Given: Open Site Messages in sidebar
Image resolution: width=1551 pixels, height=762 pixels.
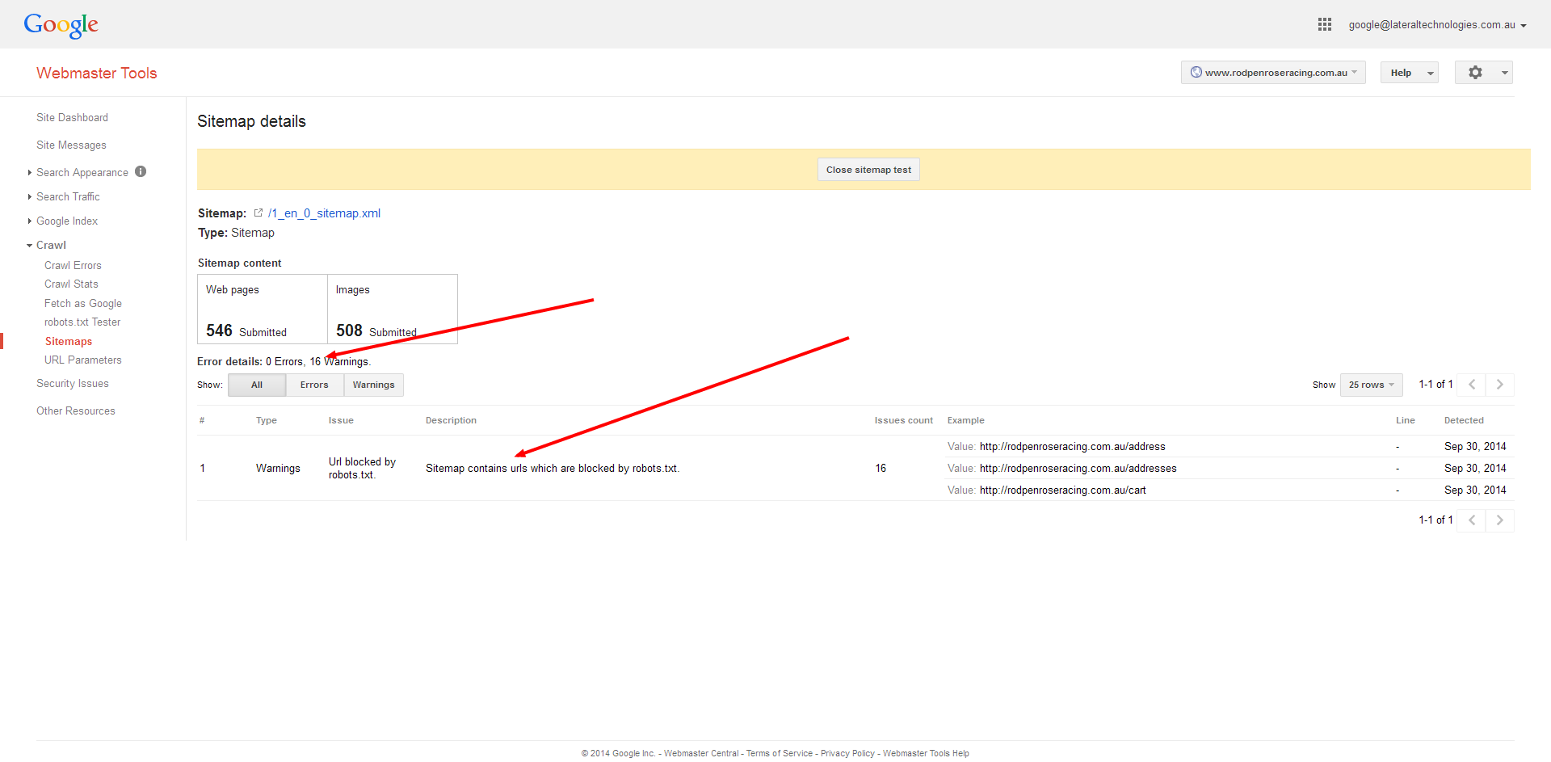Looking at the screenshot, I should 71,145.
